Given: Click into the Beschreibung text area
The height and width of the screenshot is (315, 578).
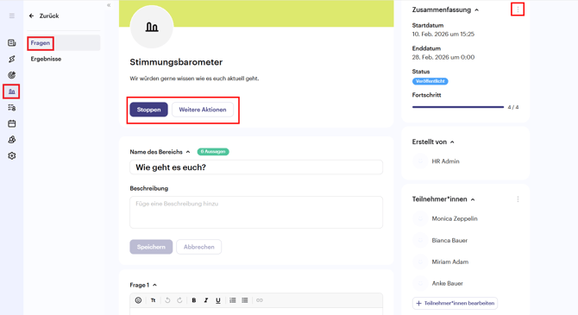Looking at the screenshot, I should point(256,212).
